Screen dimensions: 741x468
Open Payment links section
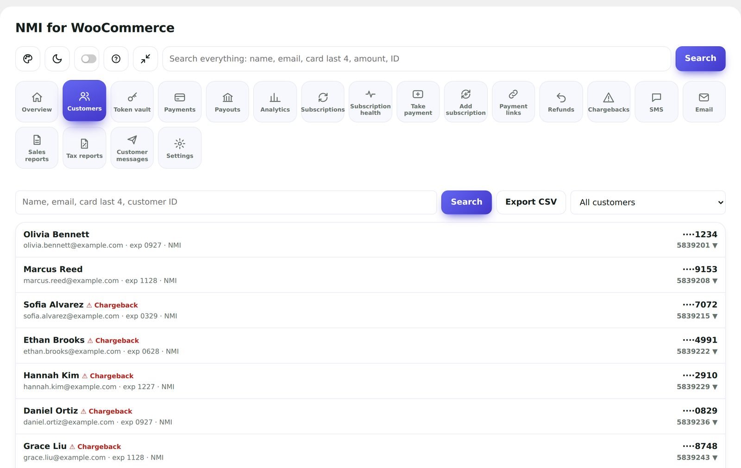[x=514, y=102]
